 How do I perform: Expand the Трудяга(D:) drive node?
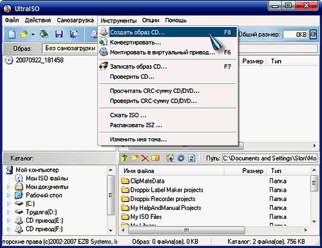[x=8, y=212]
